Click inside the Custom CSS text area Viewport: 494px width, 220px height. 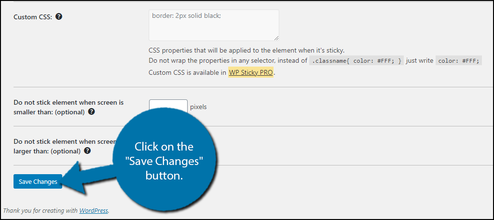click(x=214, y=25)
